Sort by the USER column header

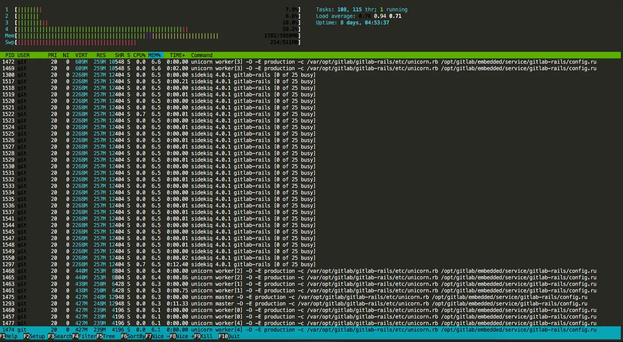24,55
